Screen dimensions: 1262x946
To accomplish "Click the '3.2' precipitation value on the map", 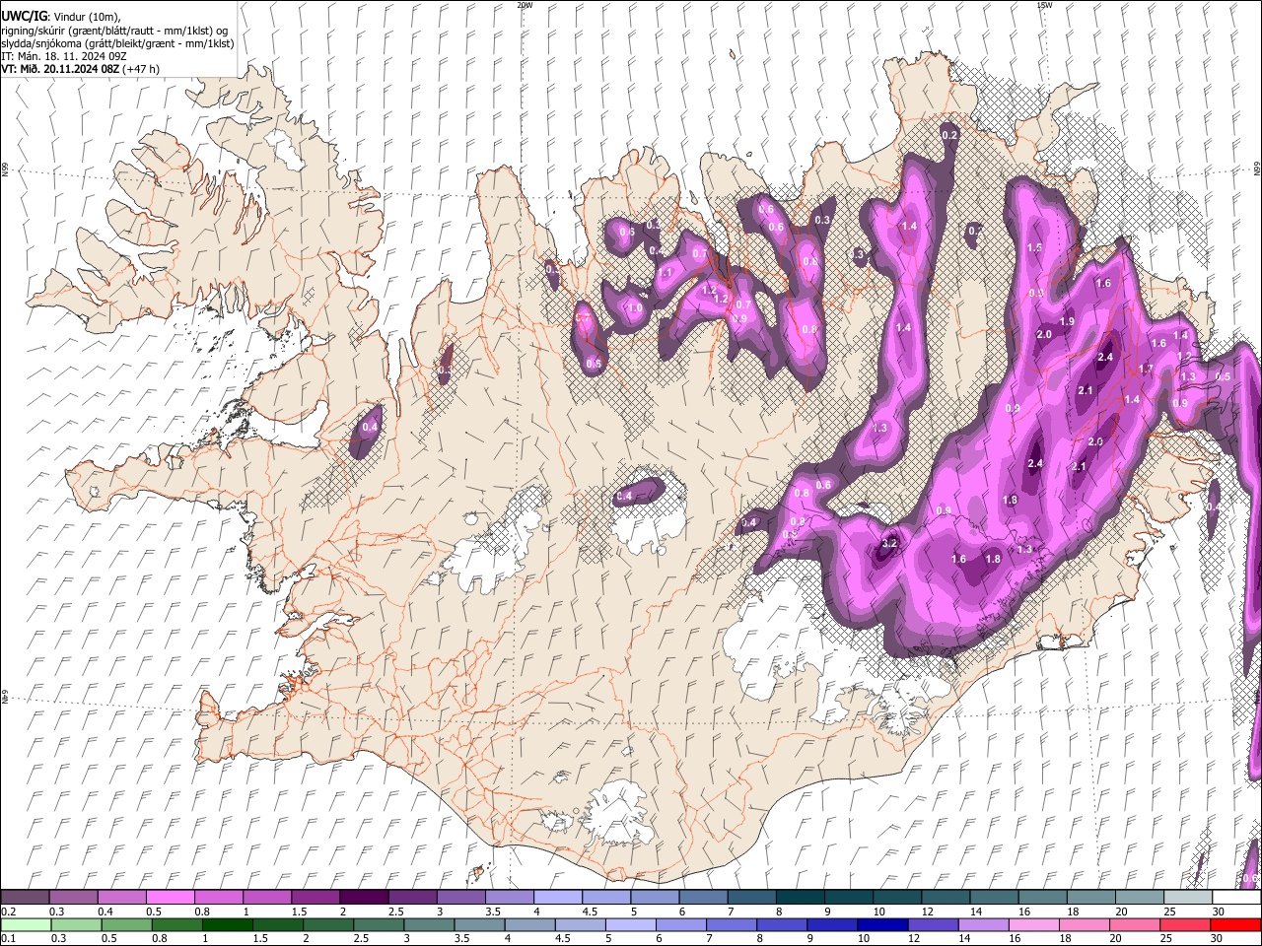I will point(889,543).
